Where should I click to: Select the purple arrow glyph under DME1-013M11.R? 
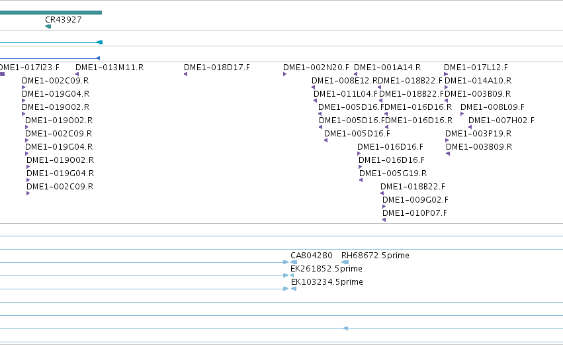[x=77, y=74]
